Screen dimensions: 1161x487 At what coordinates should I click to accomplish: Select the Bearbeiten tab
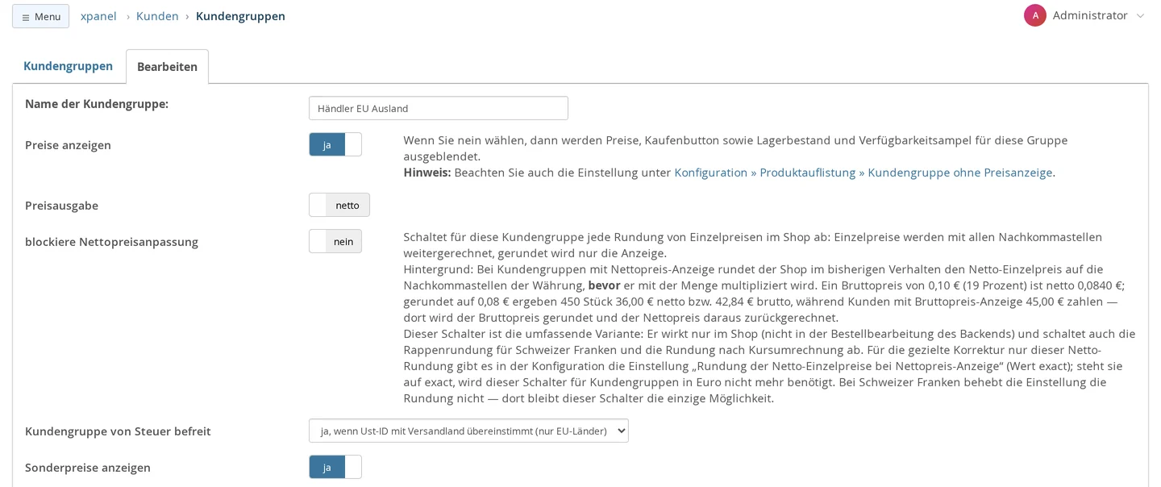point(167,67)
